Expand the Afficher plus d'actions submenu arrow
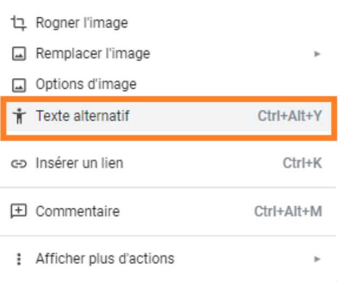This screenshot has width=345, height=281. click(317, 259)
